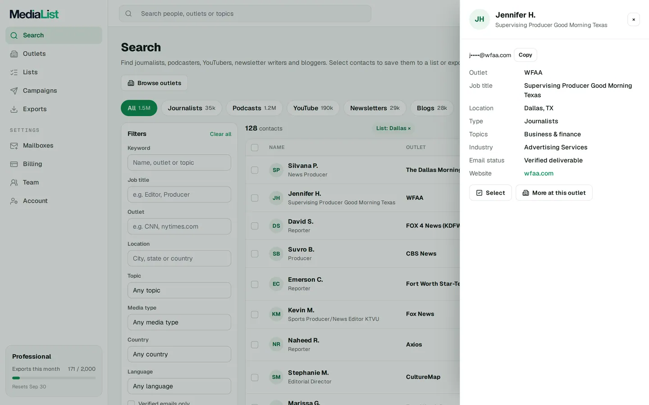Screen dimensions: 649x405
Task: Click the Select button in detail panel
Action: 490,193
